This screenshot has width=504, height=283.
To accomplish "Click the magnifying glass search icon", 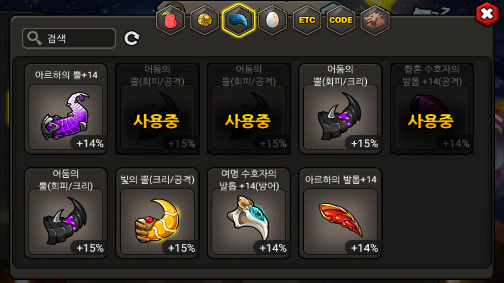I will click(34, 38).
